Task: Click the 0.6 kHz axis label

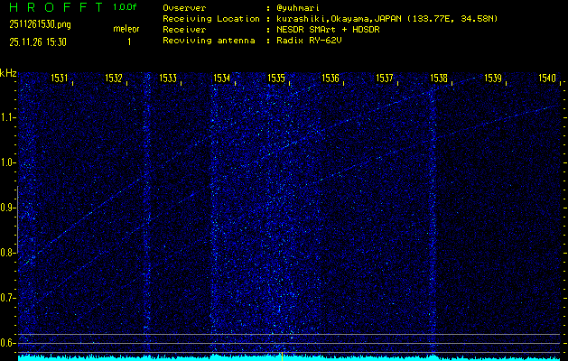Action: click(x=6, y=343)
